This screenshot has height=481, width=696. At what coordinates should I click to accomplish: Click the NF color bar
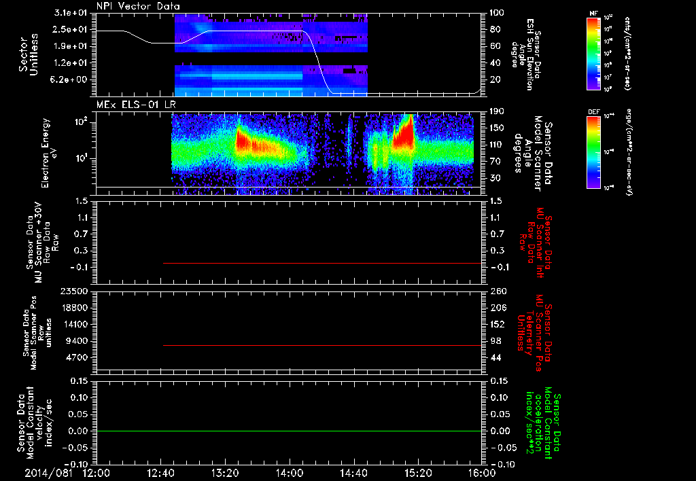(x=594, y=53)
